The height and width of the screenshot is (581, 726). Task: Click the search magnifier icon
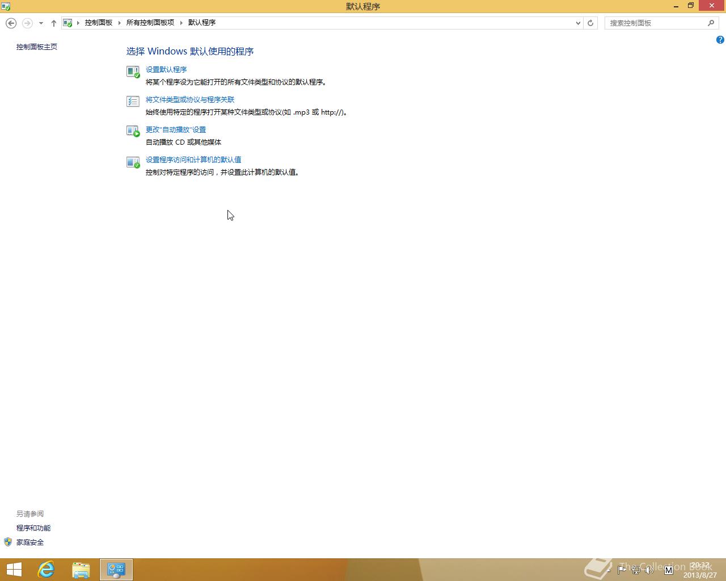(711, 23)
